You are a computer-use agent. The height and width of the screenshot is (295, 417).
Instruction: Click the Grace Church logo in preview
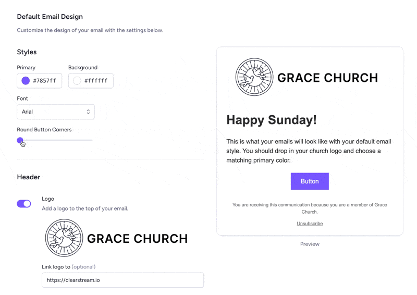(306, 77)
